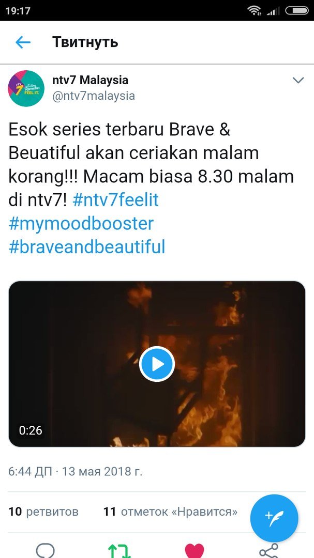314x558 pixels.
Task: View 11 отметок «Нравится» list
Action: click(x=170, y=512)
